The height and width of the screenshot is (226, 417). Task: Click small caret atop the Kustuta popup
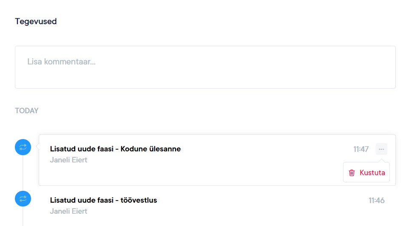tap(381, 161)
